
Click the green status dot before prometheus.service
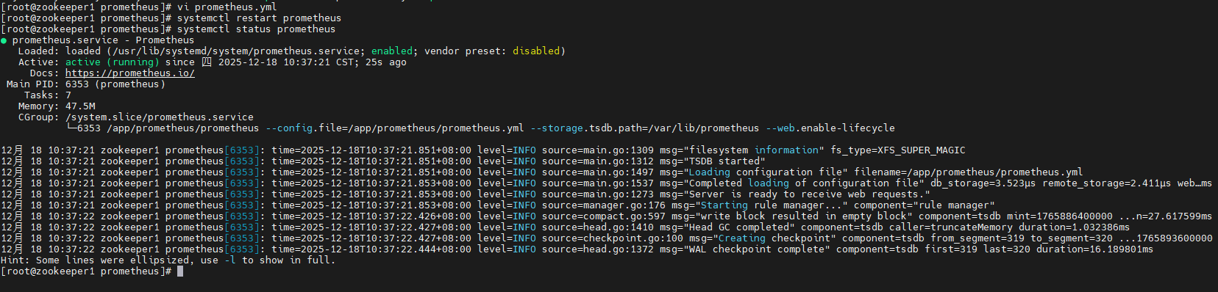(x=4, y=40)
